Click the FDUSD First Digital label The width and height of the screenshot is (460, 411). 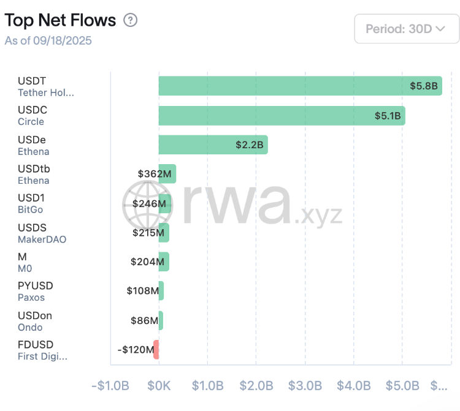tap(42, 350)
